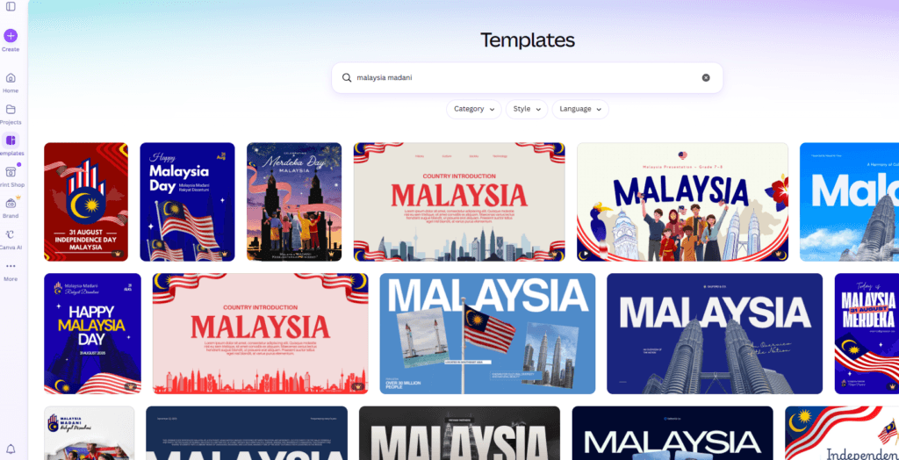Viewport: 899px width, 460px height.
Task: Open the More three-dots icon
Action: click(11, 266)
